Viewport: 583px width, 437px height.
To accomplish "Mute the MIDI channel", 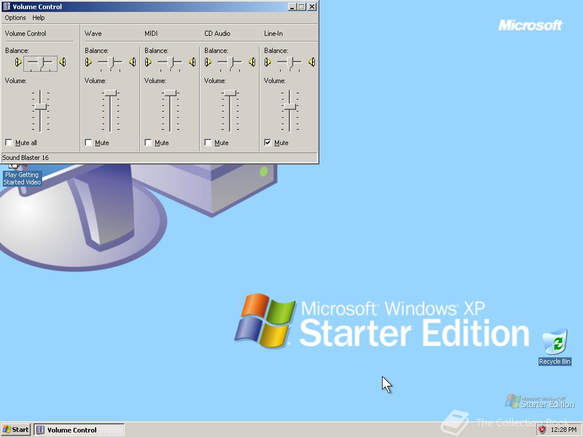I will coord(149,143).
